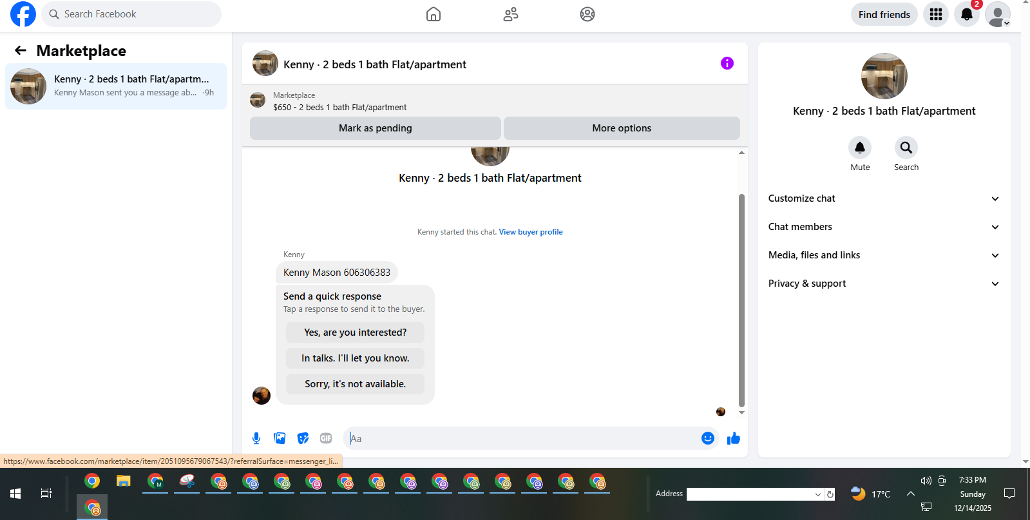Click the chat header listing avatar
1030x520 pixels.
point(265,63)
